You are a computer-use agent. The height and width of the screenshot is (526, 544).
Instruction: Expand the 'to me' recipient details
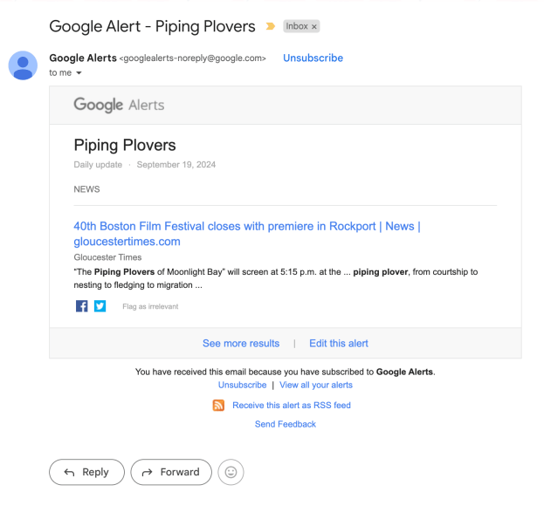click(79, 73)
